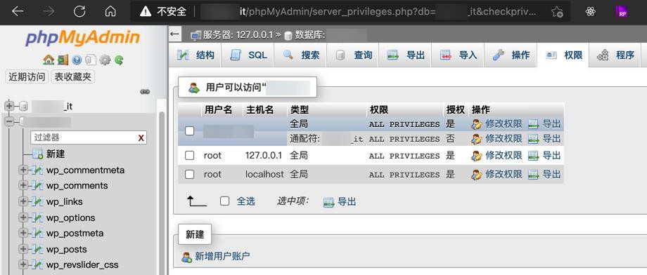Image resolution: width=647 pixels, height=275 pixels.
Task: Expand wp_options table node
Action: pyautogui.click(x=23, y=217)
